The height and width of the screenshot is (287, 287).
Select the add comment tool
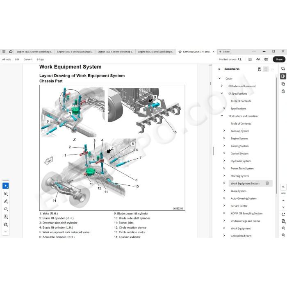point(5,194)
